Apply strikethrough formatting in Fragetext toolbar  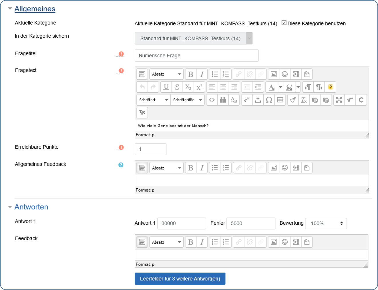[177, 87]
